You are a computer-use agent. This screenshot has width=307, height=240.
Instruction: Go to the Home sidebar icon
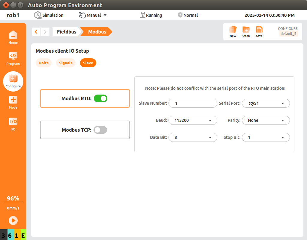pos(13,37)
